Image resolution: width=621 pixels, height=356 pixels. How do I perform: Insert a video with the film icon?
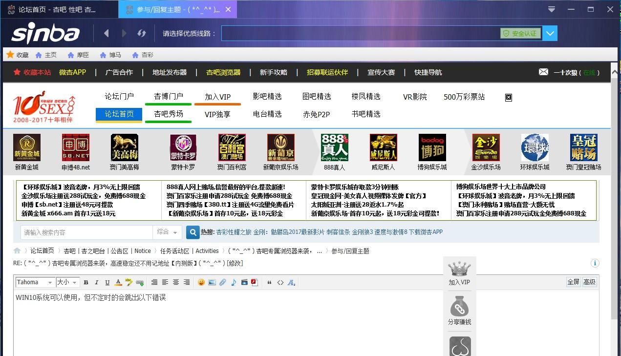point(245,282)
